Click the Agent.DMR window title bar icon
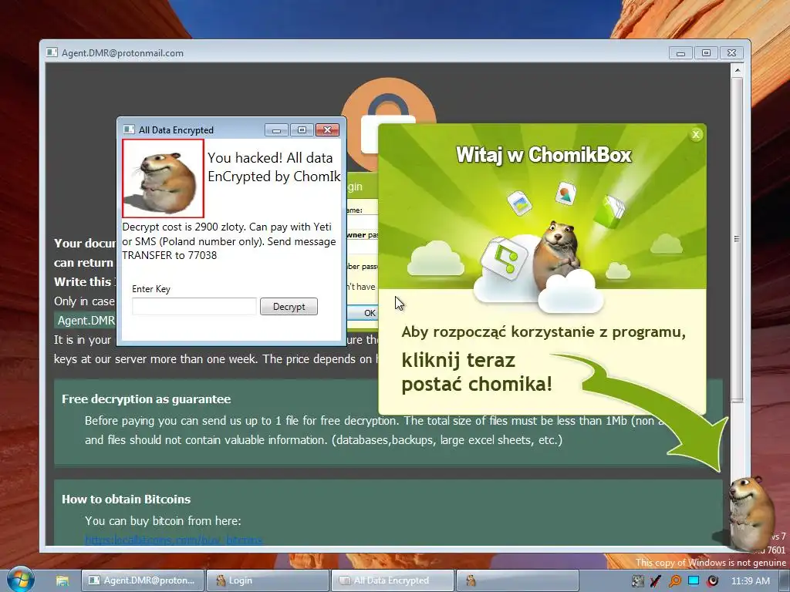Image resolution: width=790 pixels, height=592 pixels. pyautogui.click(x=52, y=53)
